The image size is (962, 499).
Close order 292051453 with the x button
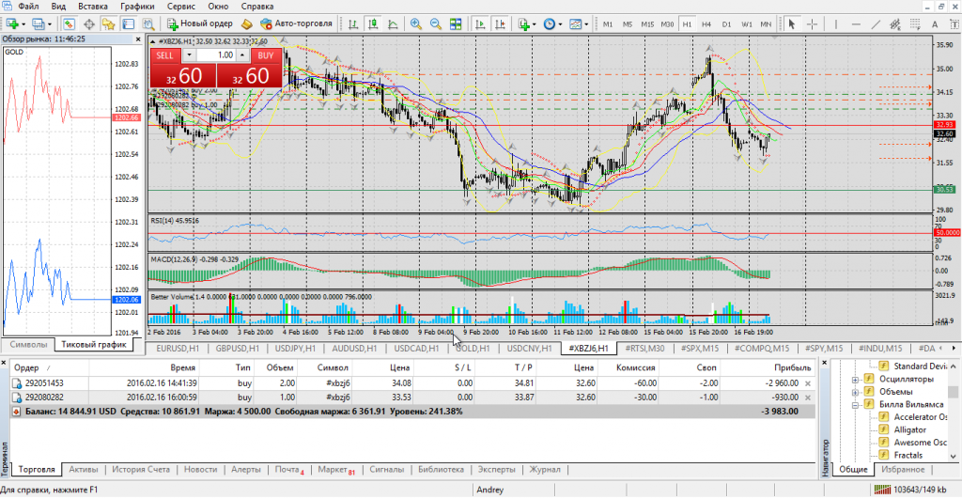point(809,383)
